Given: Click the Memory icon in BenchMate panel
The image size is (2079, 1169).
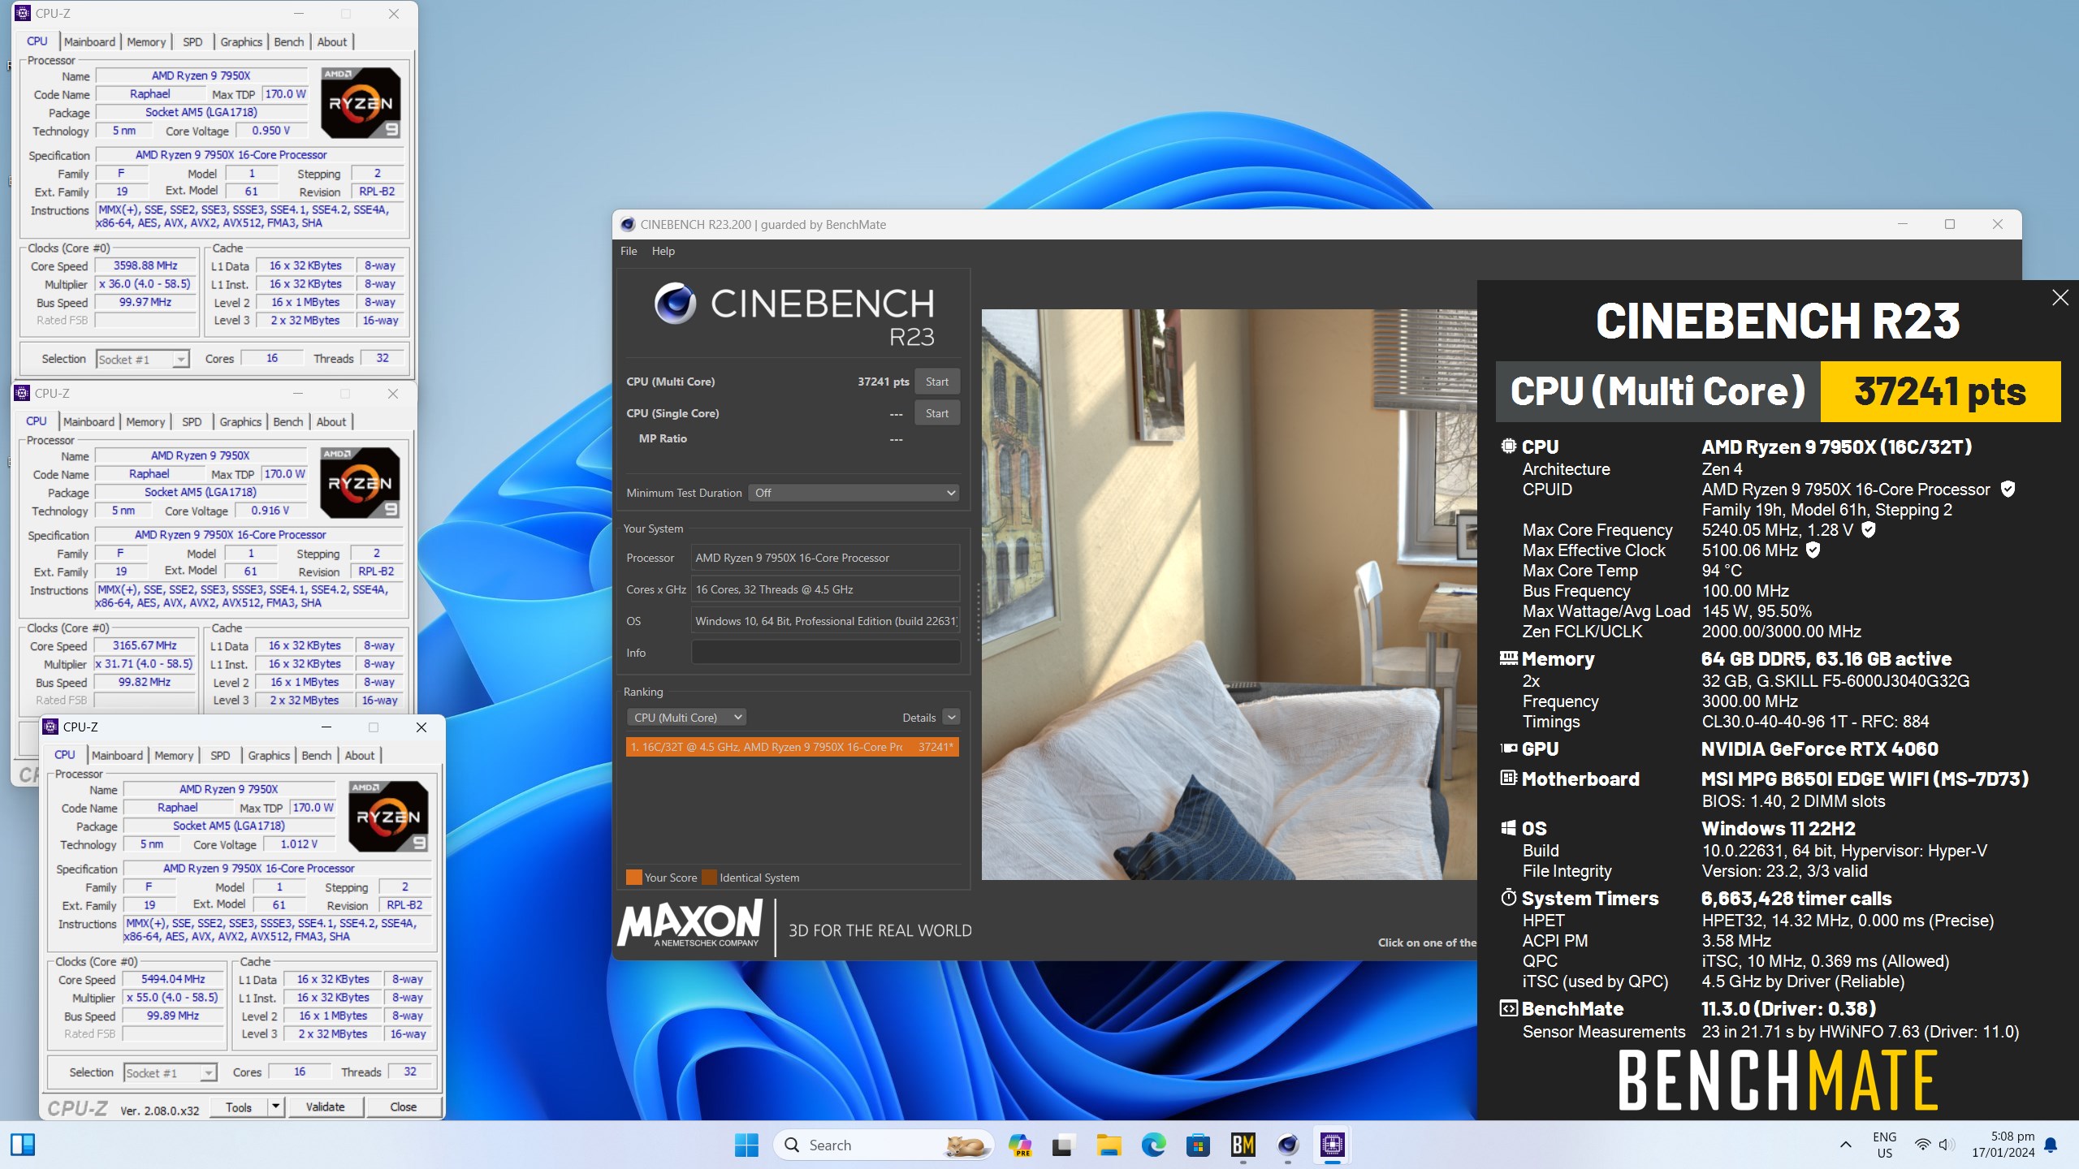Looking at the screenshot, I should 1508,658.
